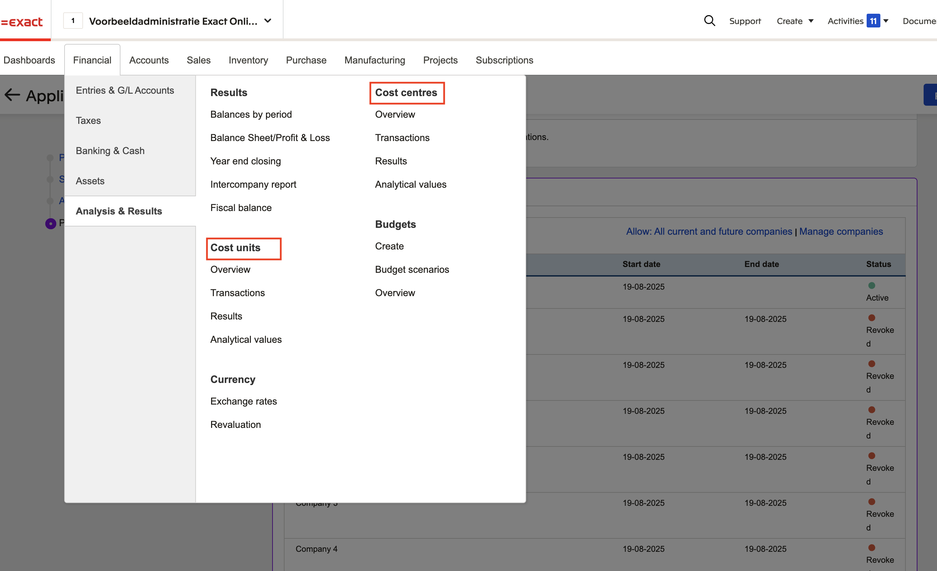The width and height of the screenshot is (937, 571).
Task: Open the Accounts menu tab
Action: pos(149,60)
